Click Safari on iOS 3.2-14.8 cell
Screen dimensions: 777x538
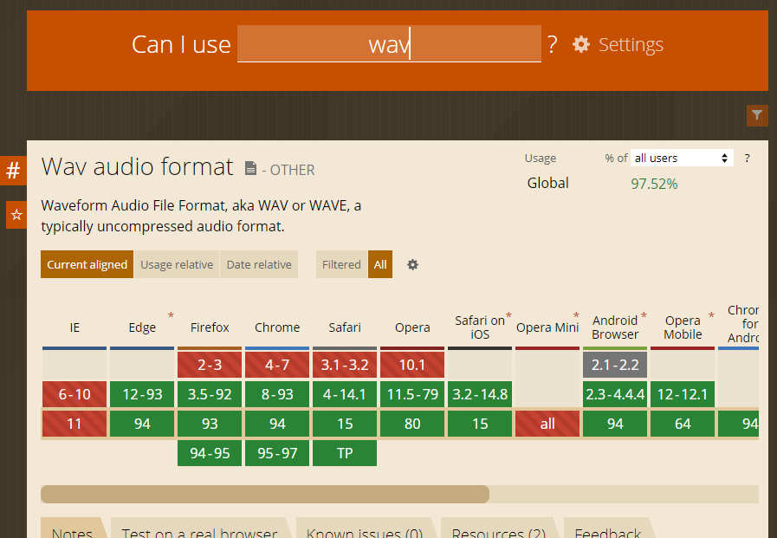pos(480,394)
